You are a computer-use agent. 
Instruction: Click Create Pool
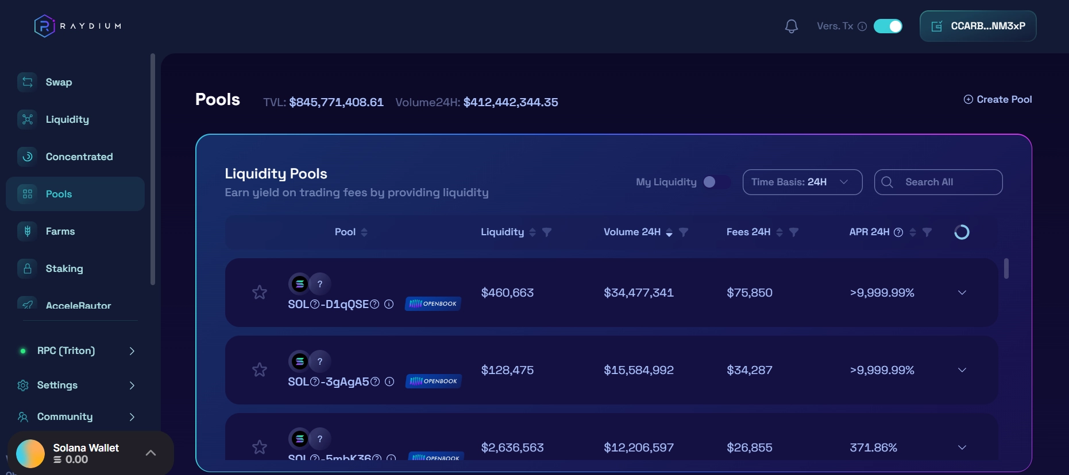click(998, 99)
